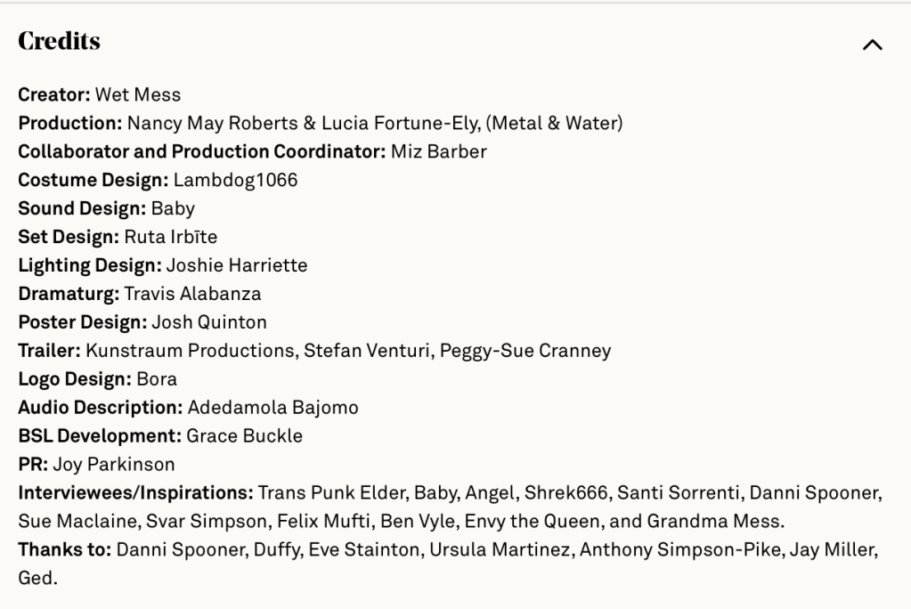This screenshot has width=911, height=609.
Task: Select the Production label text
Action: click(70, 123)
